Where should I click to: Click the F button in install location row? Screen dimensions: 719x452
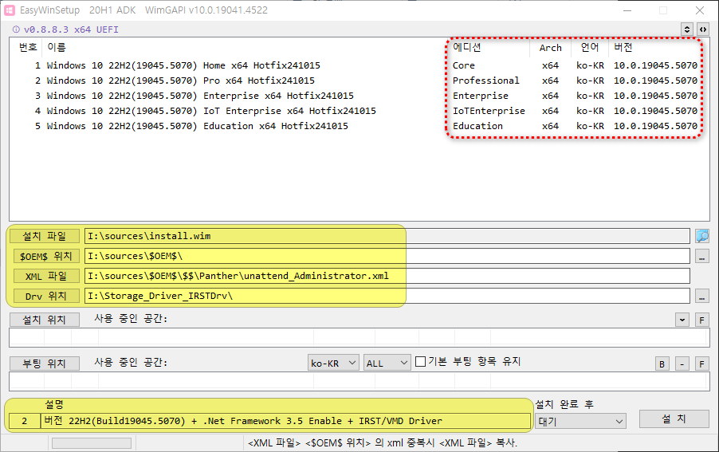click(702, 320)
